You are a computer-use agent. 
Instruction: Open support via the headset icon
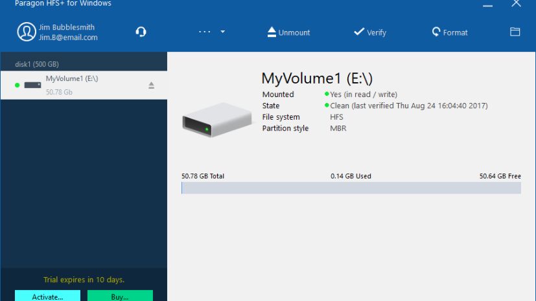tap(141, 32)
